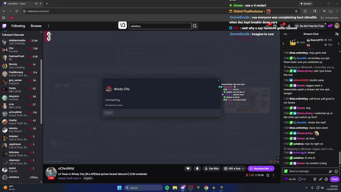
Task: Open the Following tab
Action: [x=18, y=26]
